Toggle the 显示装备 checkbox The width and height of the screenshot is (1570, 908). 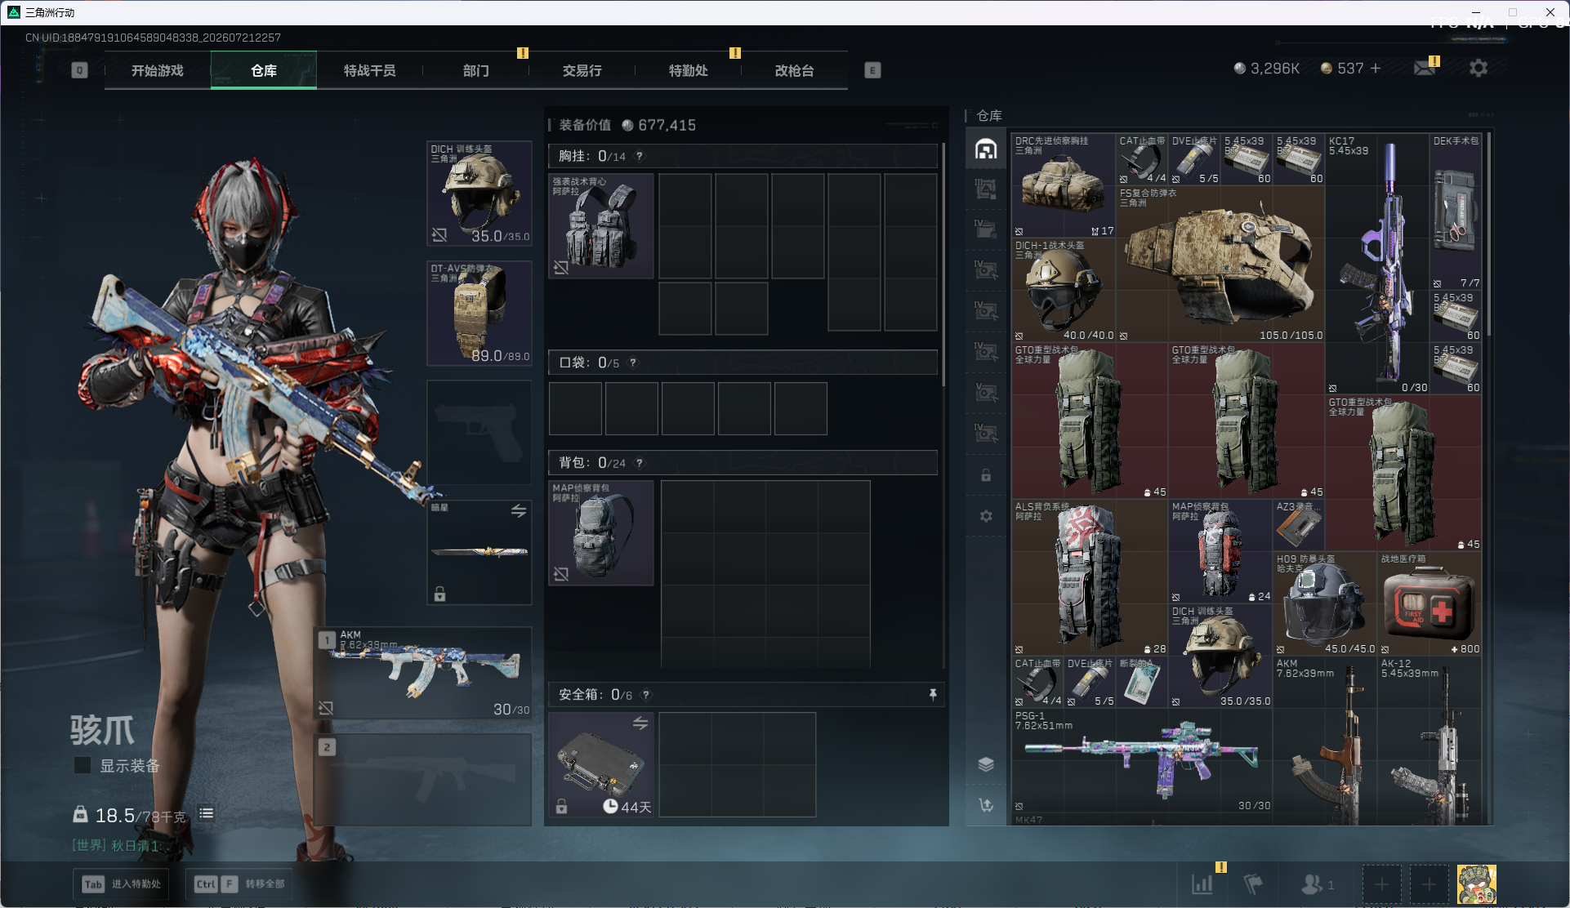coord(83,765)
